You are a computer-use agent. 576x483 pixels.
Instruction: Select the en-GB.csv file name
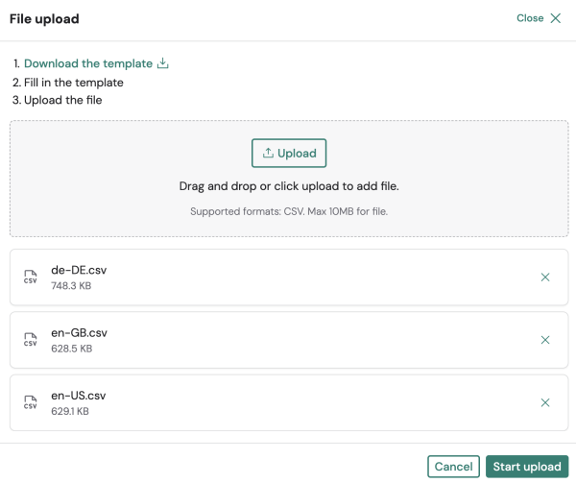[x=80, y=333]
